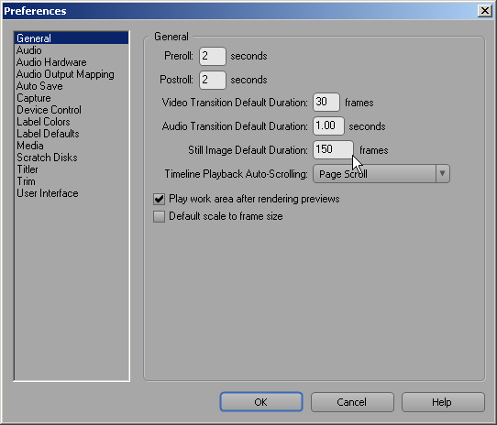Open Audio Output Mapping preferences
497x425 pixels.
tap(65, 74)
